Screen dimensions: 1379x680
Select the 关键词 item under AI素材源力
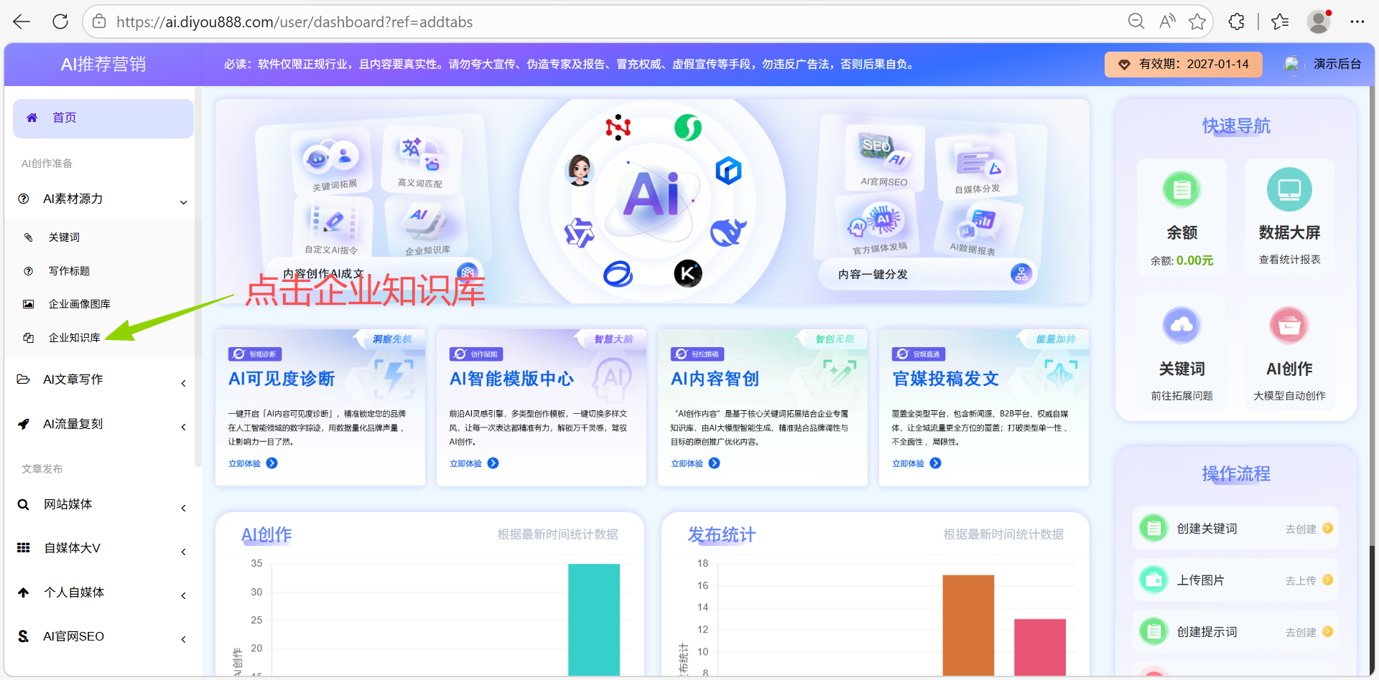click(64, 237)
